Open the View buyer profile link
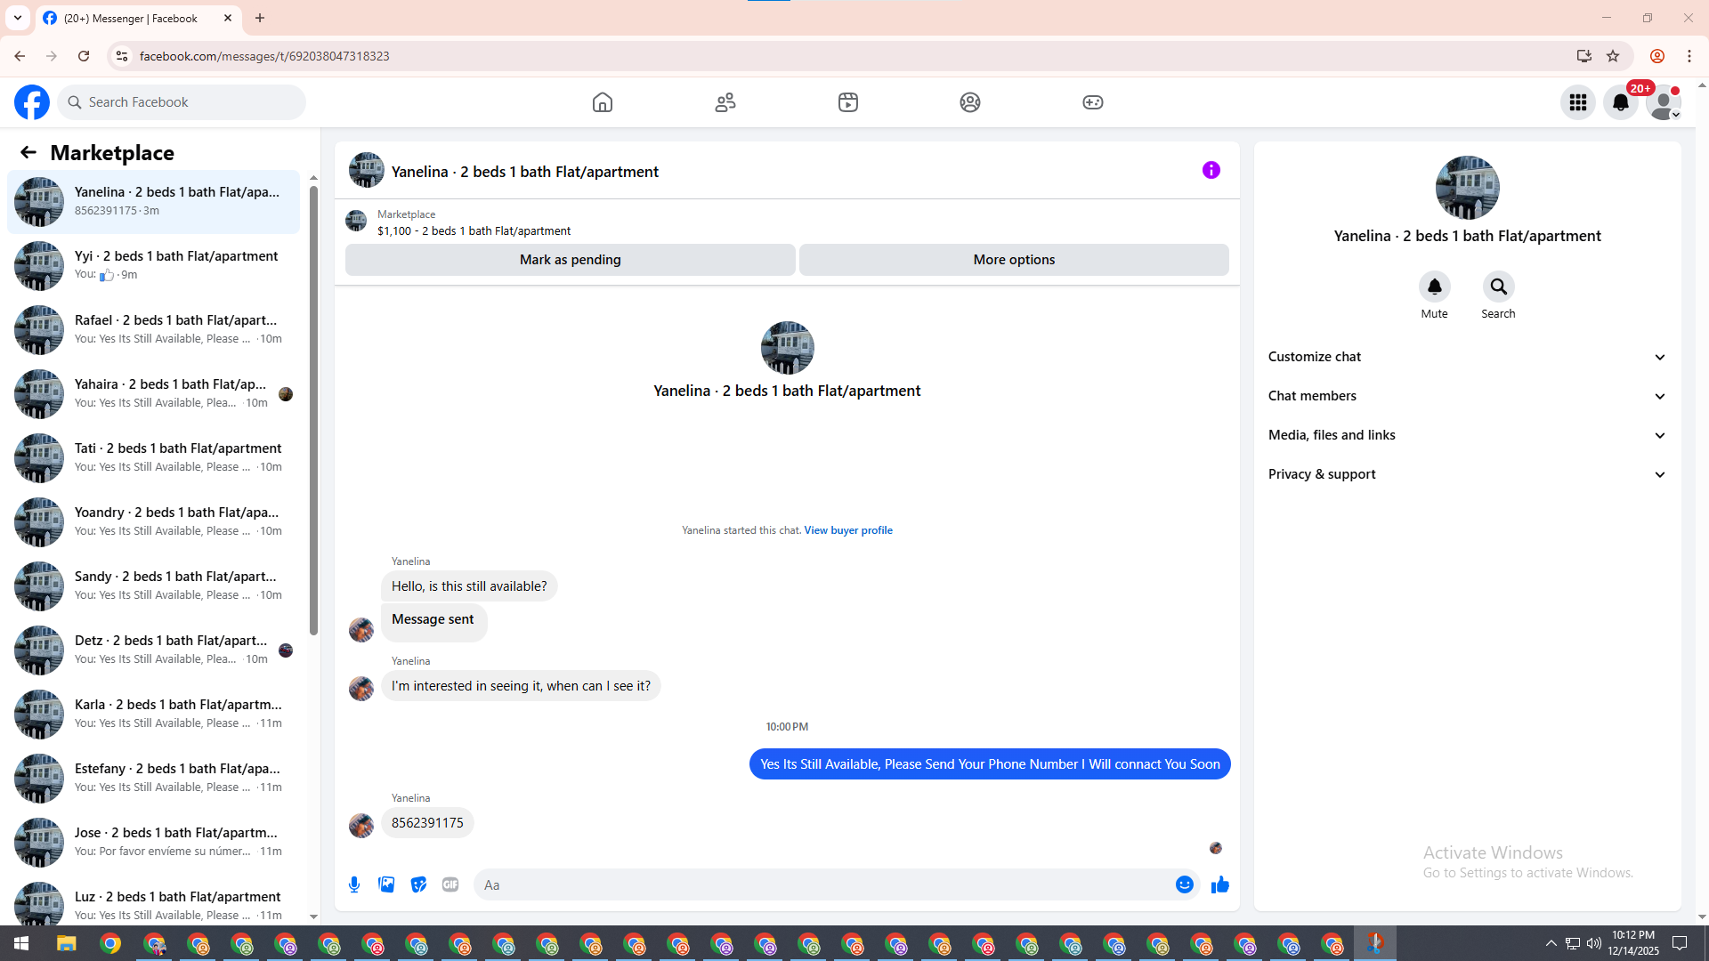1709x961 pixels. [847, 530]
